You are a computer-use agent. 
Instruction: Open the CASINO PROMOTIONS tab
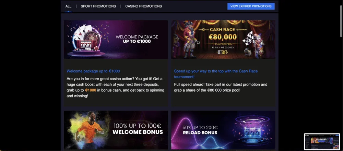pos(143,6)
